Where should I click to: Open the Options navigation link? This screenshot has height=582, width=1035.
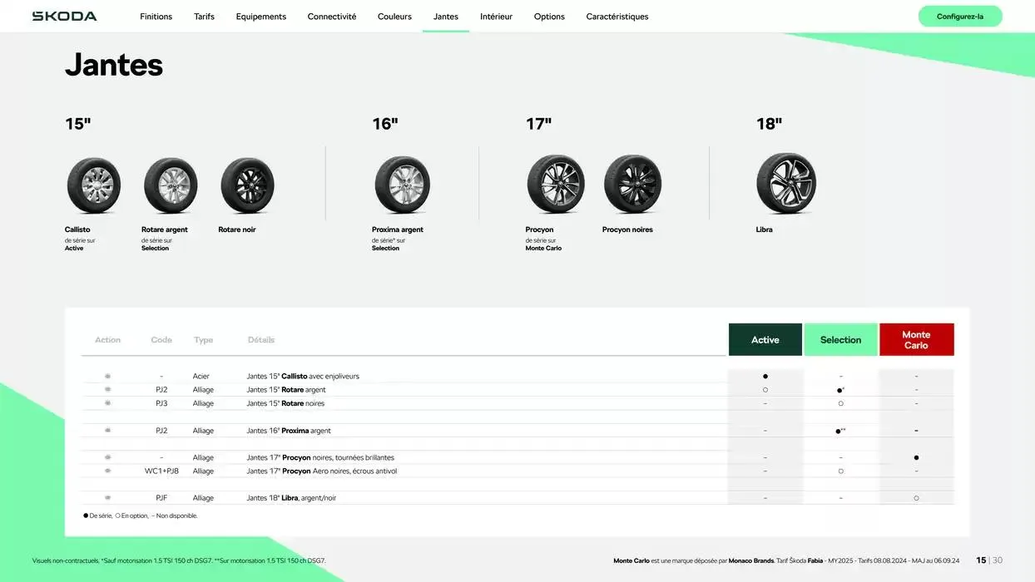click(549, 17)
